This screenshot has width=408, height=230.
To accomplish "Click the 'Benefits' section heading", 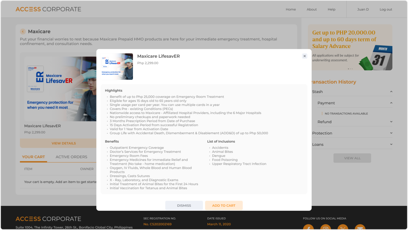I will pyautogui.click(x=112, y=142).
